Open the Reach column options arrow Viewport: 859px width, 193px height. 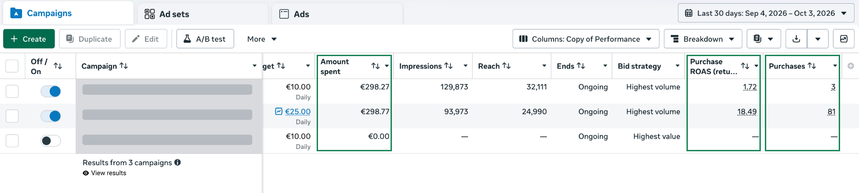[x=544, y=66]
